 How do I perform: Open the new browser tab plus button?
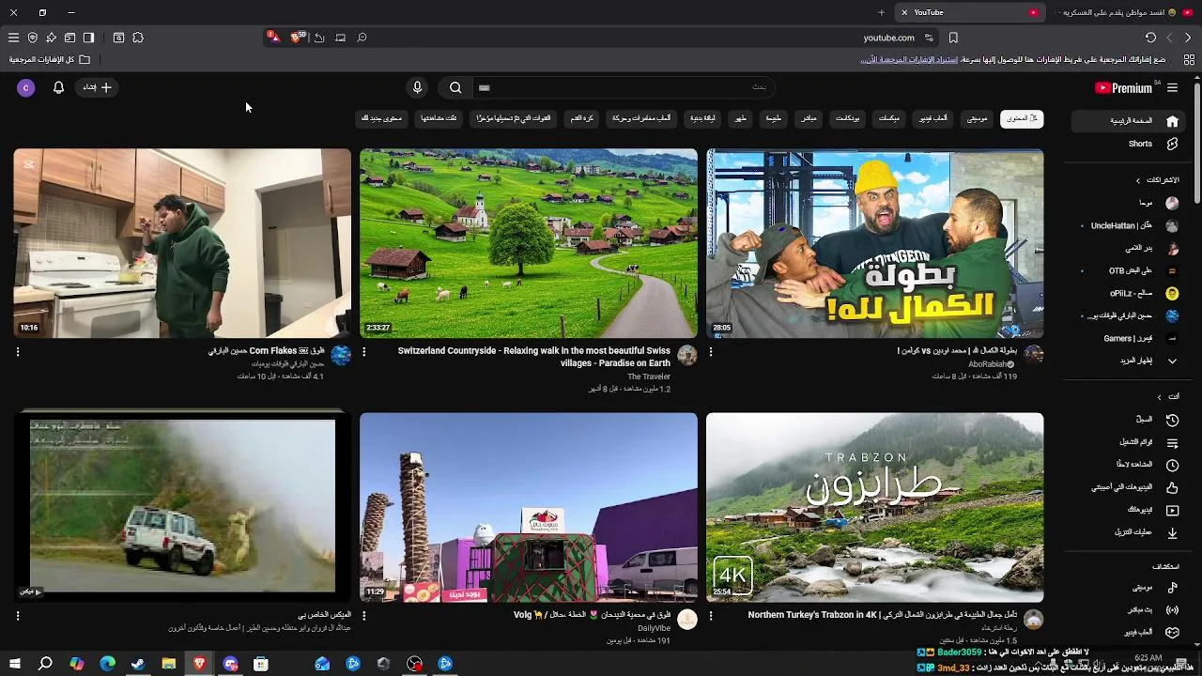(881, 12)
